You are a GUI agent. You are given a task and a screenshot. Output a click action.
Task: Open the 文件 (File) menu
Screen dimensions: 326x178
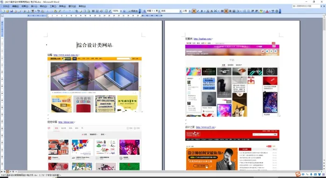(6, 6)
